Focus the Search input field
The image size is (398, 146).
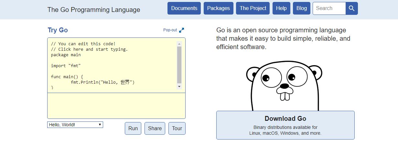click(x=329, y=8)
